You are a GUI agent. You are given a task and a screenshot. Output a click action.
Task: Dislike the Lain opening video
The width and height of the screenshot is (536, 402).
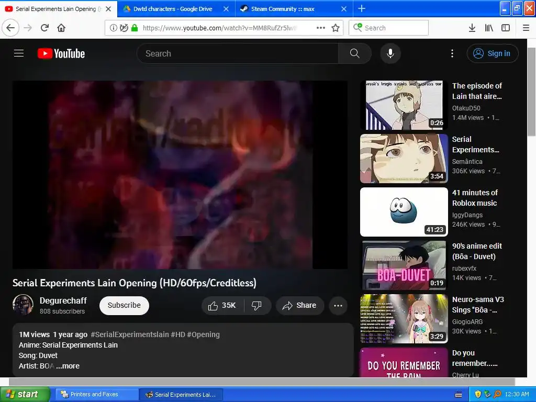(x=256, y=305)
